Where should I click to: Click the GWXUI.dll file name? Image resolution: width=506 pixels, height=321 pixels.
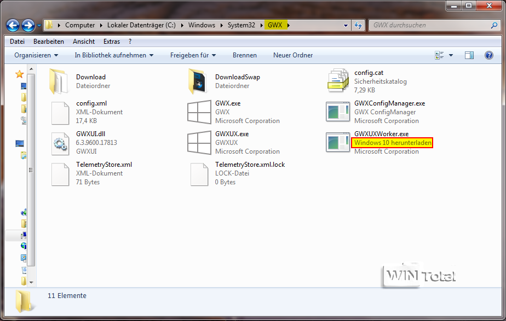[x=91, y=134]
